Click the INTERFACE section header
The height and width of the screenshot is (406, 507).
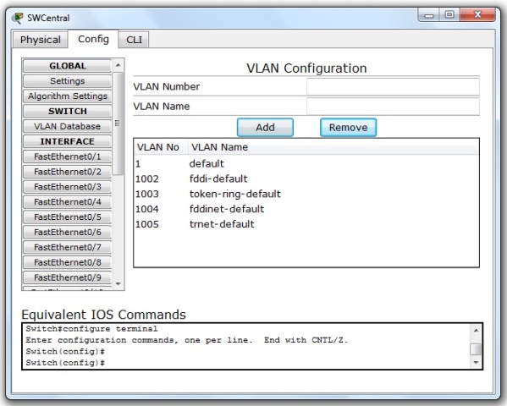67,141
